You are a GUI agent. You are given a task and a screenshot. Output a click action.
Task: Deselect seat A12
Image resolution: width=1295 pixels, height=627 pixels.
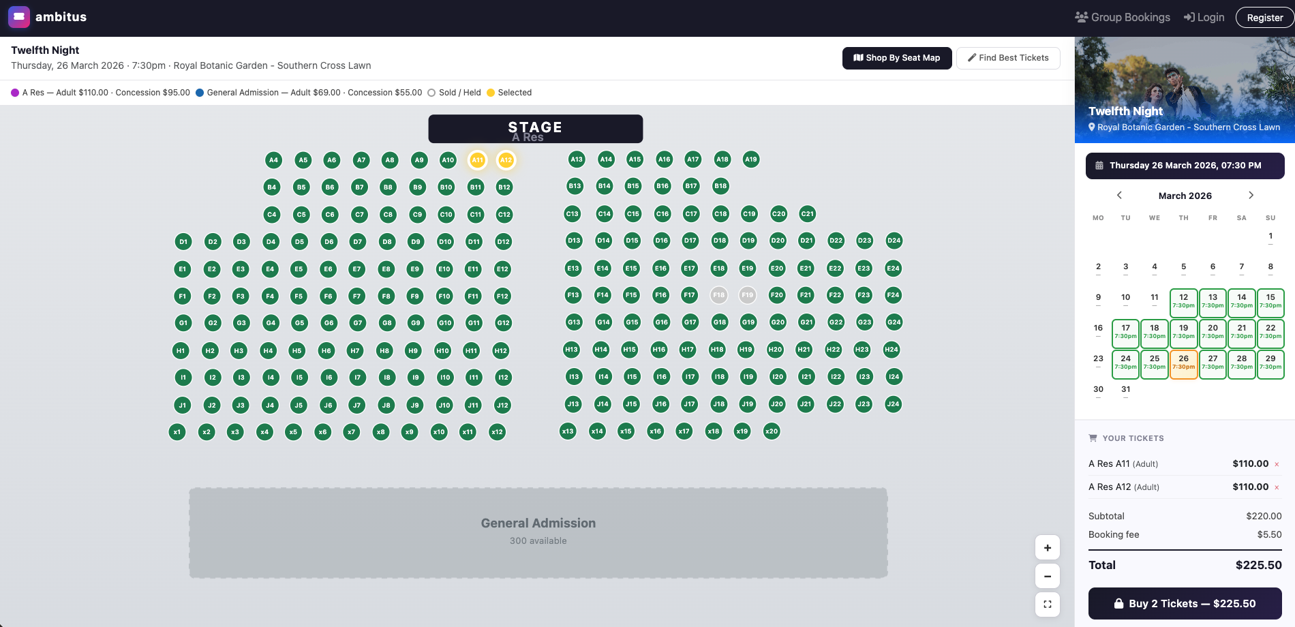506,159
